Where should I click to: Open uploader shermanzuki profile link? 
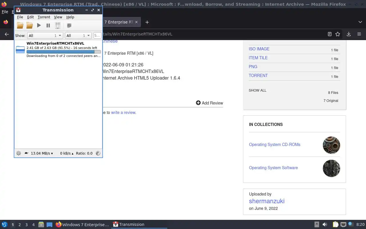pos(267,201)
